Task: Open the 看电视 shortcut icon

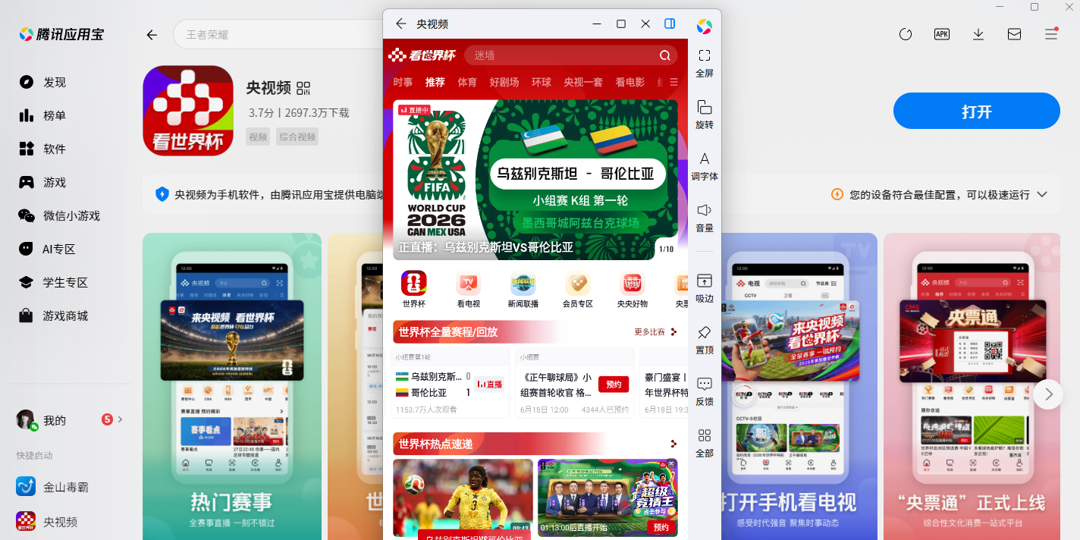Action: click(469, 290)
